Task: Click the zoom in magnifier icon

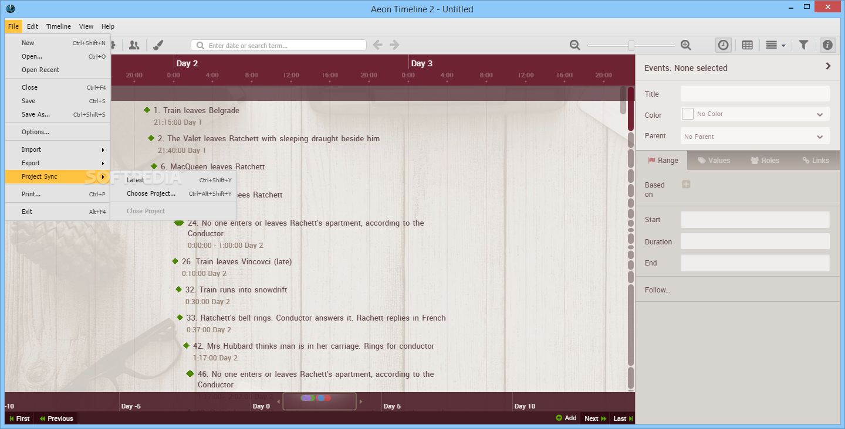Action: pos(685,45)
